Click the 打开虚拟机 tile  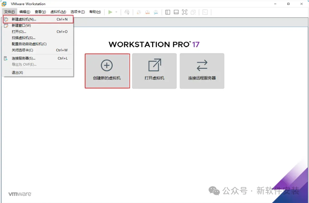click(x=154, y=71)
